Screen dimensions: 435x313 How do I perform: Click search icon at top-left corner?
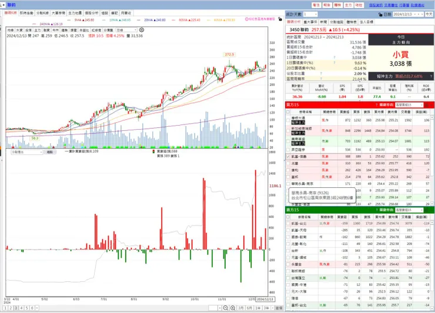[x=2, y=5]
